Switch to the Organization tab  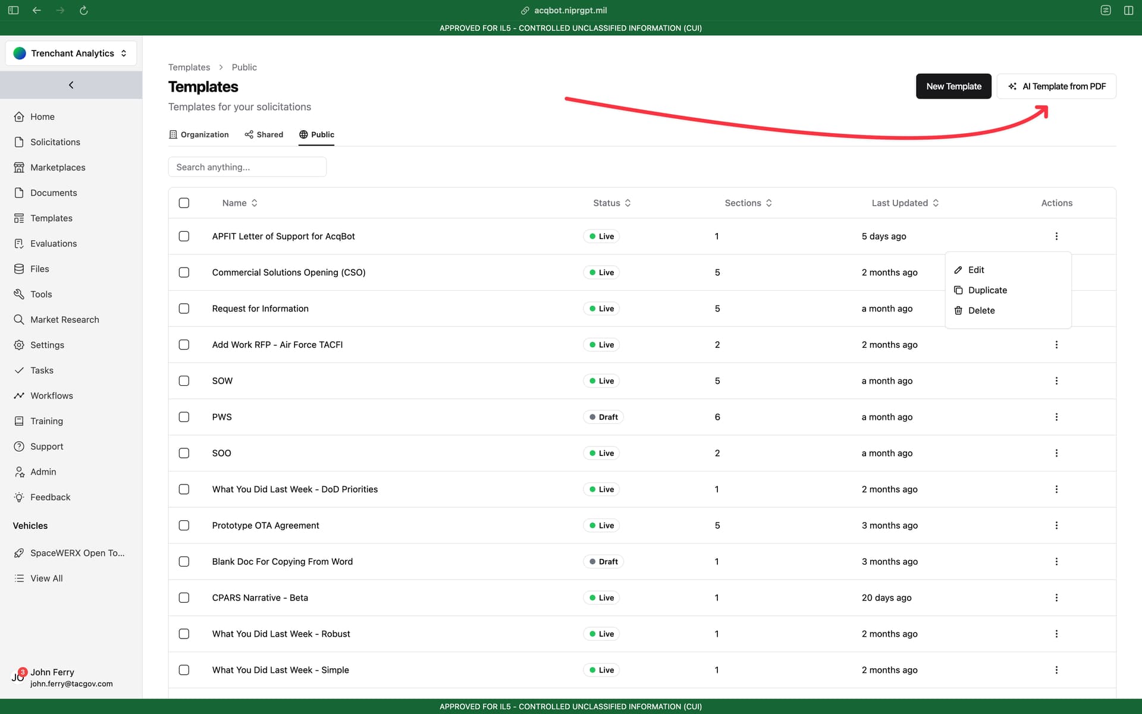point(199,135)
